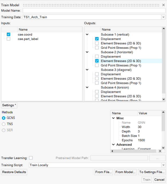Image resolution: width=167 pixels, height=184 pixels.
Task: Uncheck the cae.coord input checkbox
Action: point(9,34)
